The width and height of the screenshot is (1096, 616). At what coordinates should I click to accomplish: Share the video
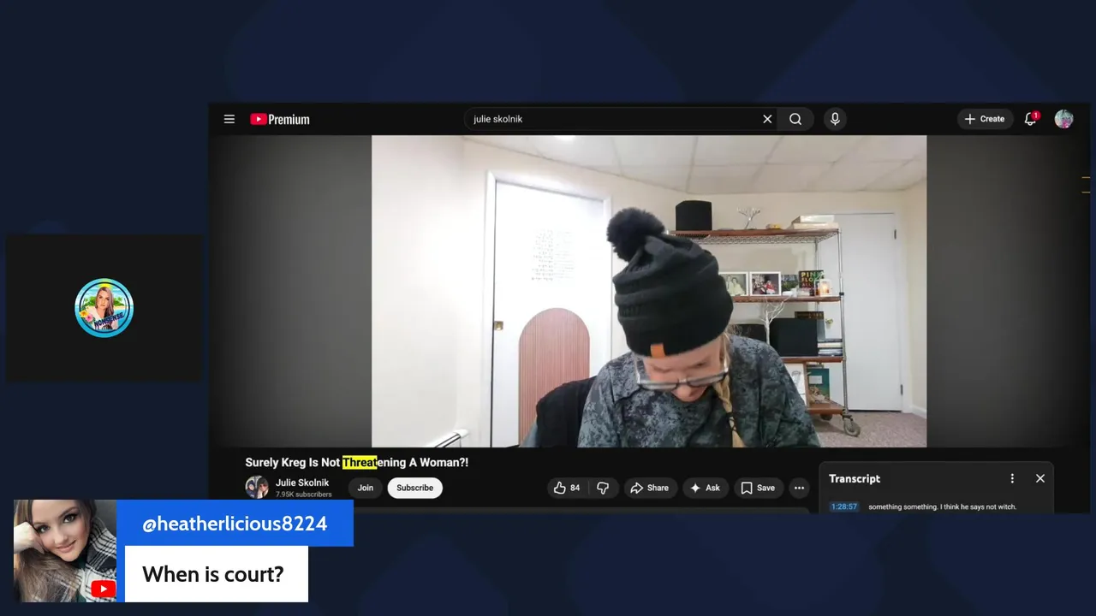[649, 488]
